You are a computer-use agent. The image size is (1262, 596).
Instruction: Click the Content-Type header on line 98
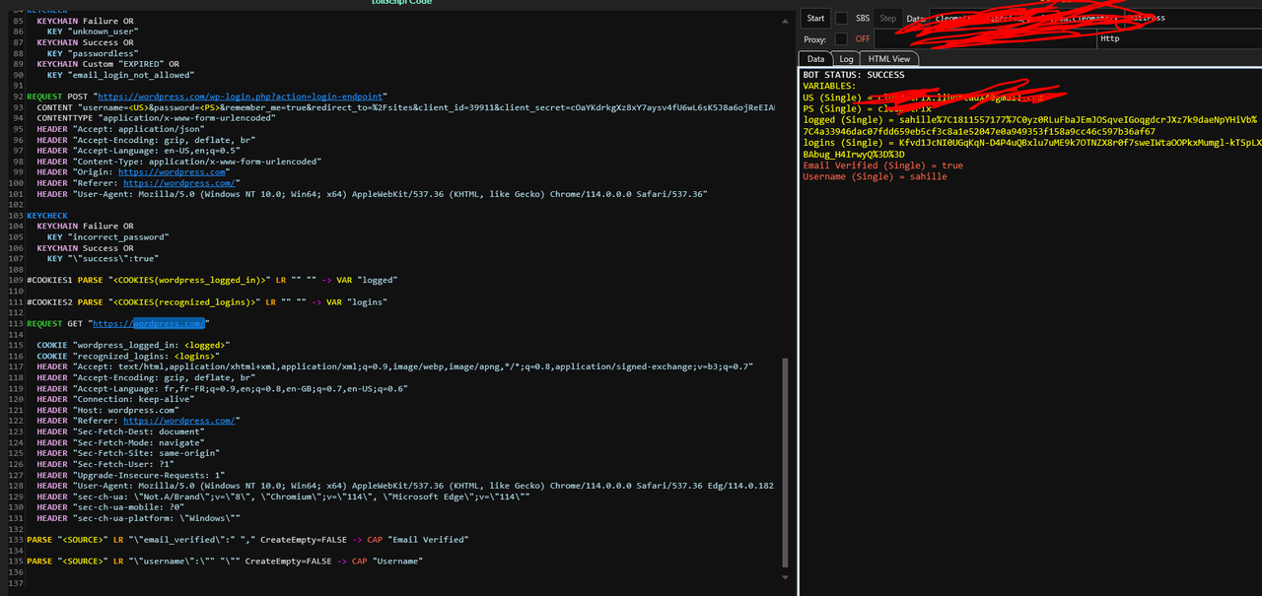[x=178, y=161]
